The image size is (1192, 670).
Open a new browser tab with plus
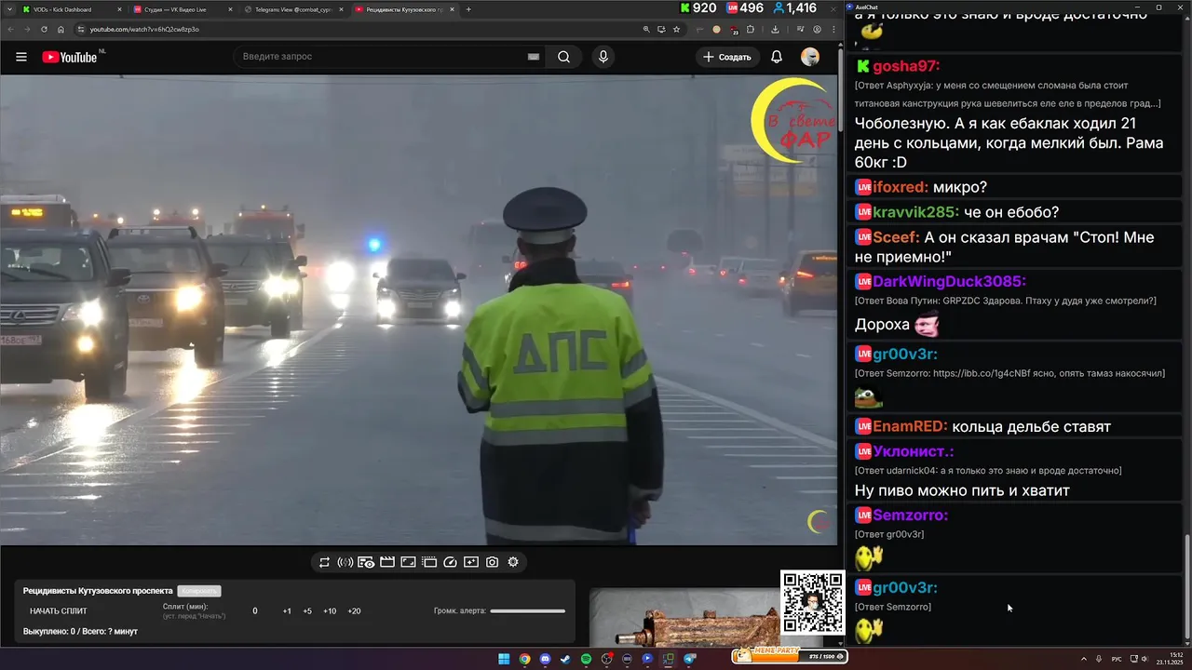pos(468,9)
